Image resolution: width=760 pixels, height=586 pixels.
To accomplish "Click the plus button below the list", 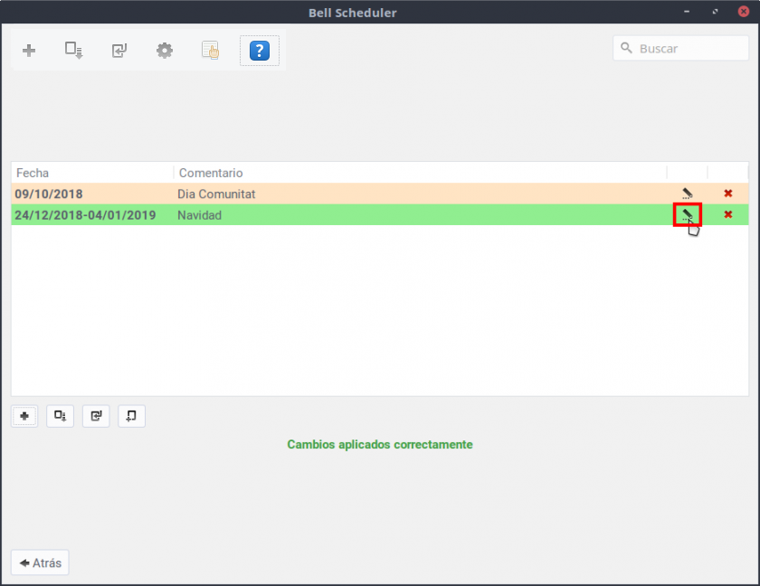I will point(24,416).
